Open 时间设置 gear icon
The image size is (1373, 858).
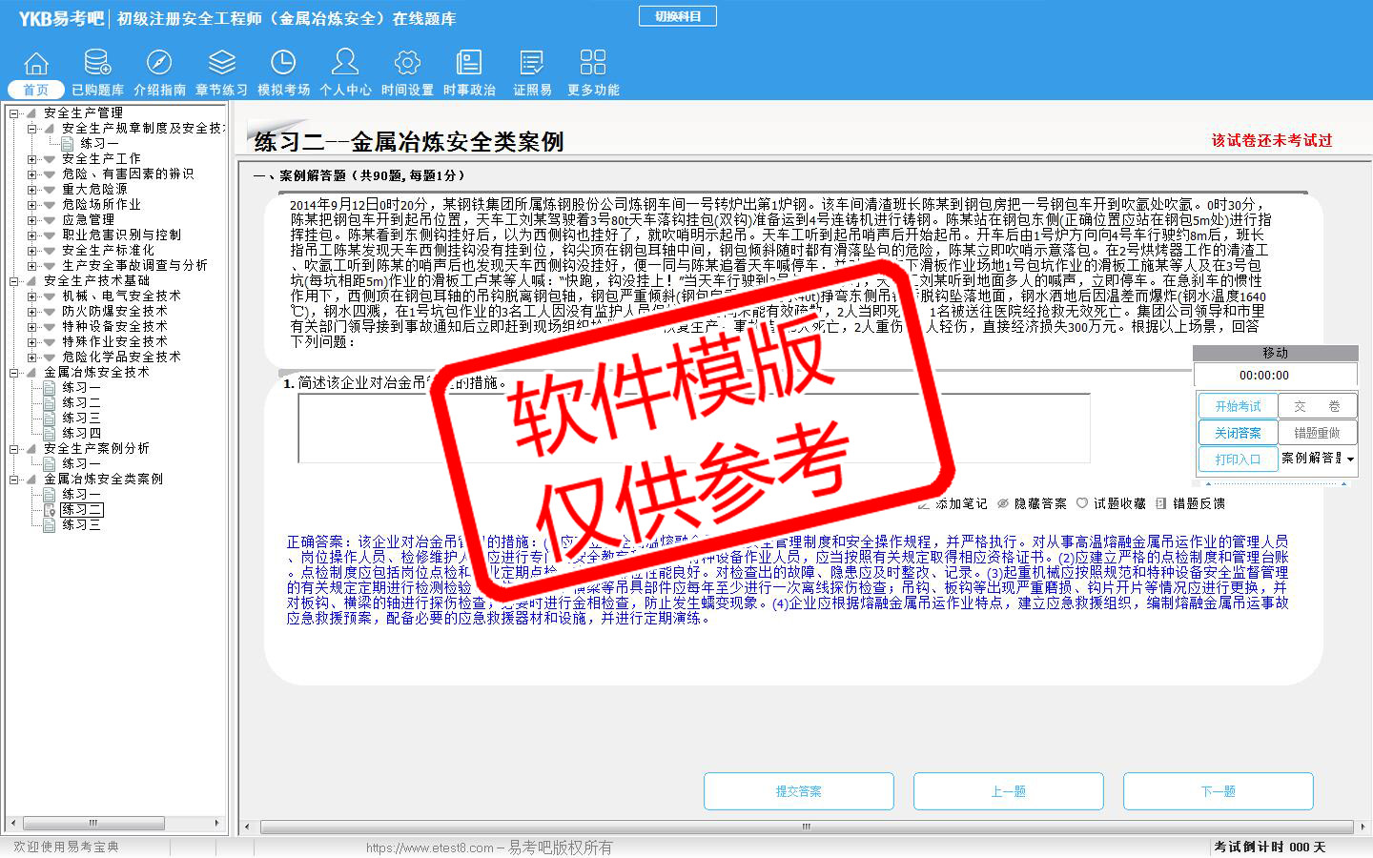(407, 64)
